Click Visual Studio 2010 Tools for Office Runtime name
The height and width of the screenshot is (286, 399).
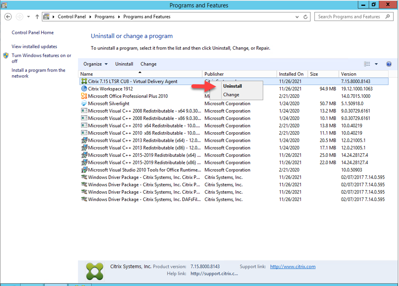coord(145,170)
